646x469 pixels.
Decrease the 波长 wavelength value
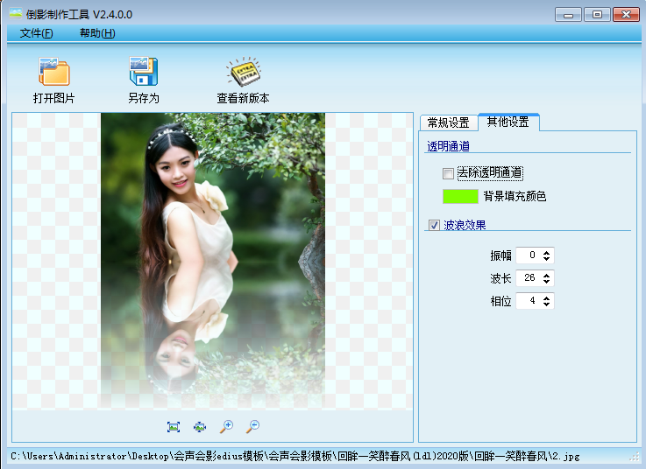pyautogui.click(x=548, y=282)
